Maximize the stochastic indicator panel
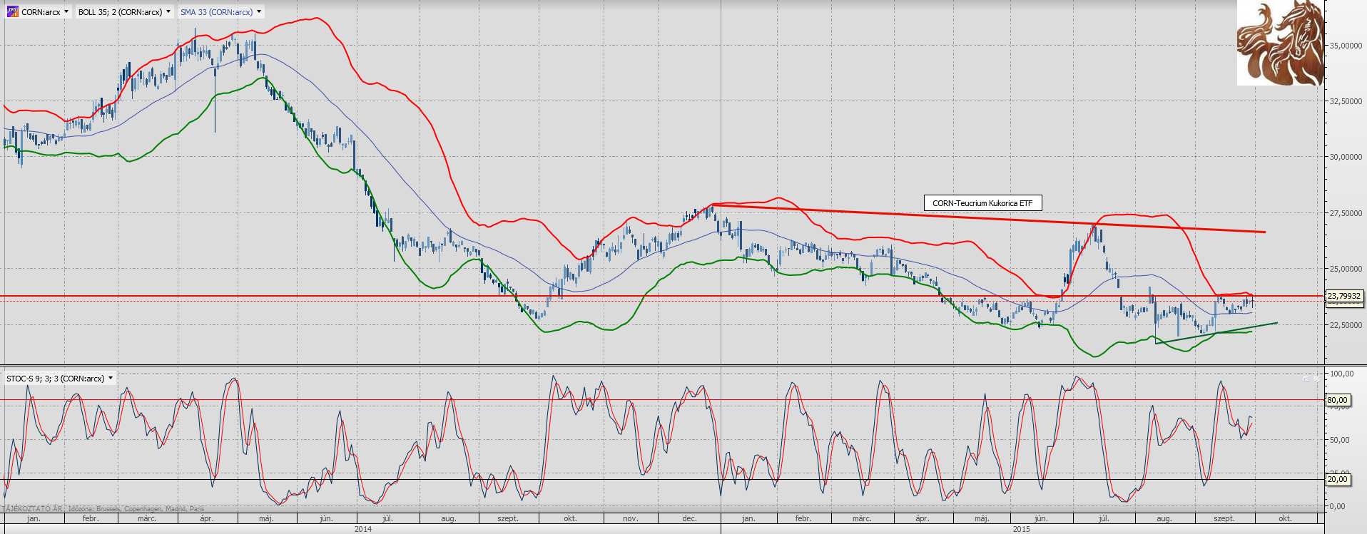The height and width of the screenshot is (534, 1367). (1306, 379)
